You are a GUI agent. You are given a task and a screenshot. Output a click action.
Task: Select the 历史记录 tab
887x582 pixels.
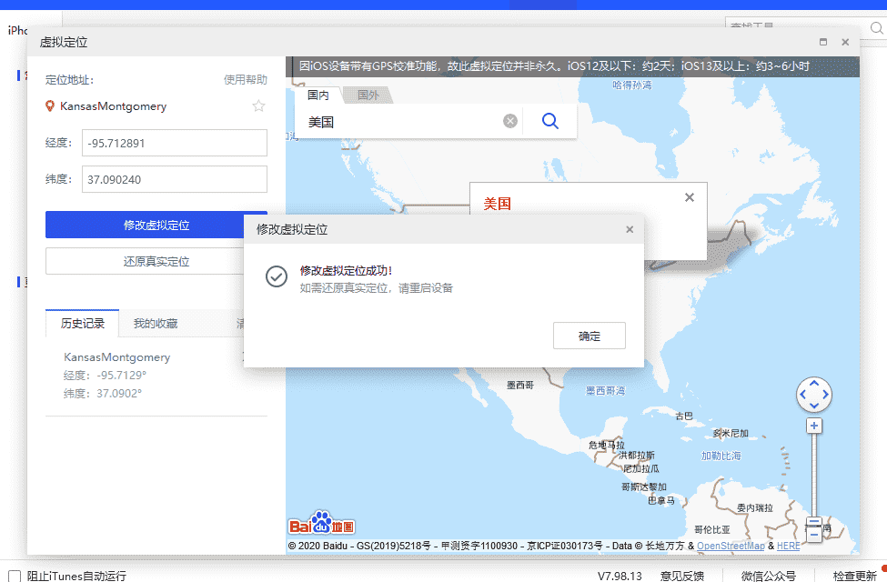82,322
